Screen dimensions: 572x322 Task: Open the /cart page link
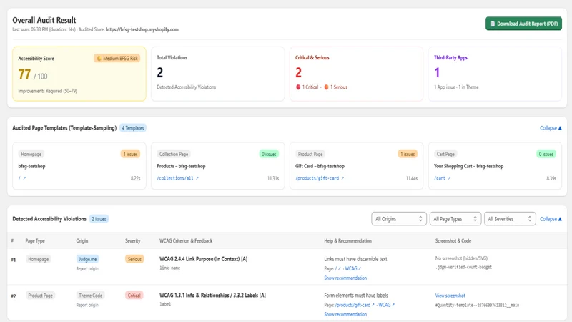pos(442,178)
